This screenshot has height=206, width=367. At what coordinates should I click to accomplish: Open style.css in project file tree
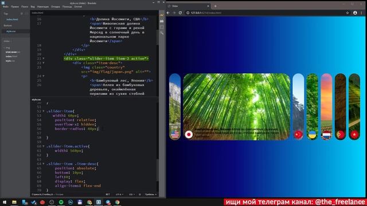10,61
